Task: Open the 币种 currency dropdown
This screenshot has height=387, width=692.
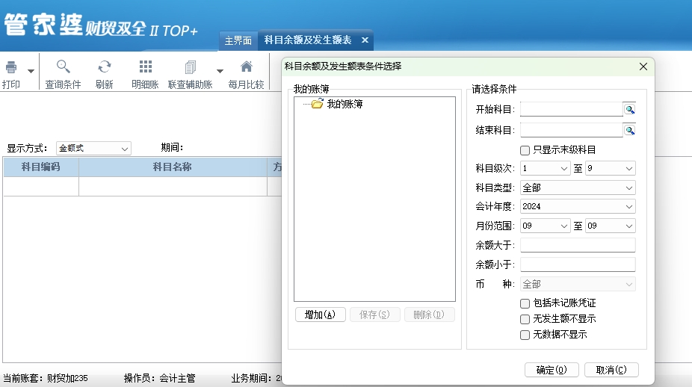Action: point(578,284)
